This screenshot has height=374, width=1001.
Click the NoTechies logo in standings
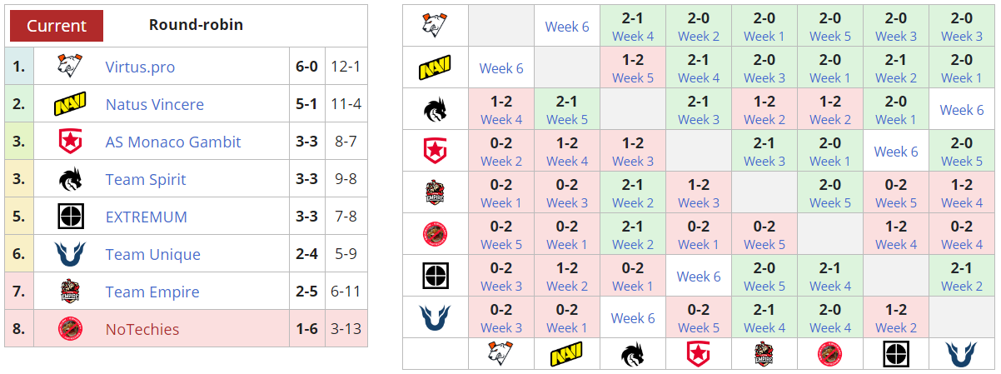click(70, 329)
